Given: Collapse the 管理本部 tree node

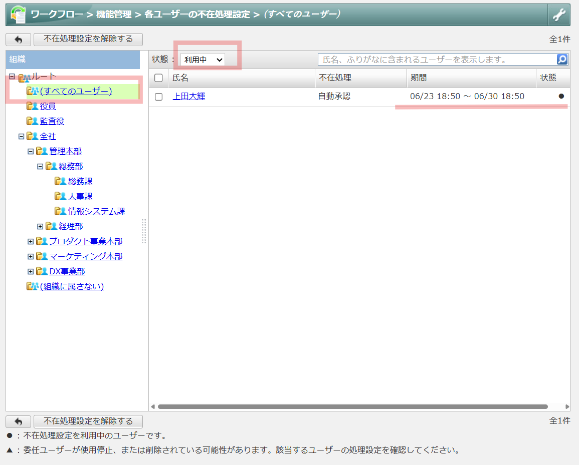Looking at the screenshot, I should click(31, 152).
